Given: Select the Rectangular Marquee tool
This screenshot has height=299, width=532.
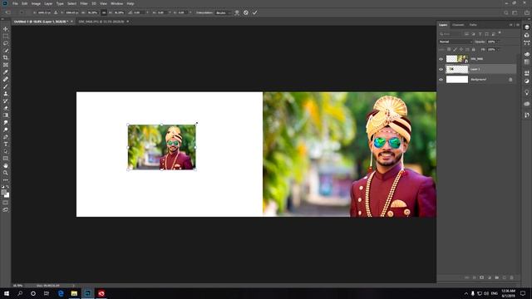Looking at the screenshot, I should tap(6, 36).
